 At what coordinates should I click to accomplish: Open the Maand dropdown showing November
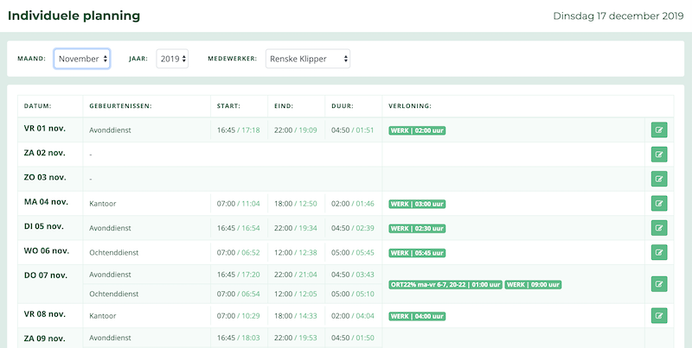82,59
